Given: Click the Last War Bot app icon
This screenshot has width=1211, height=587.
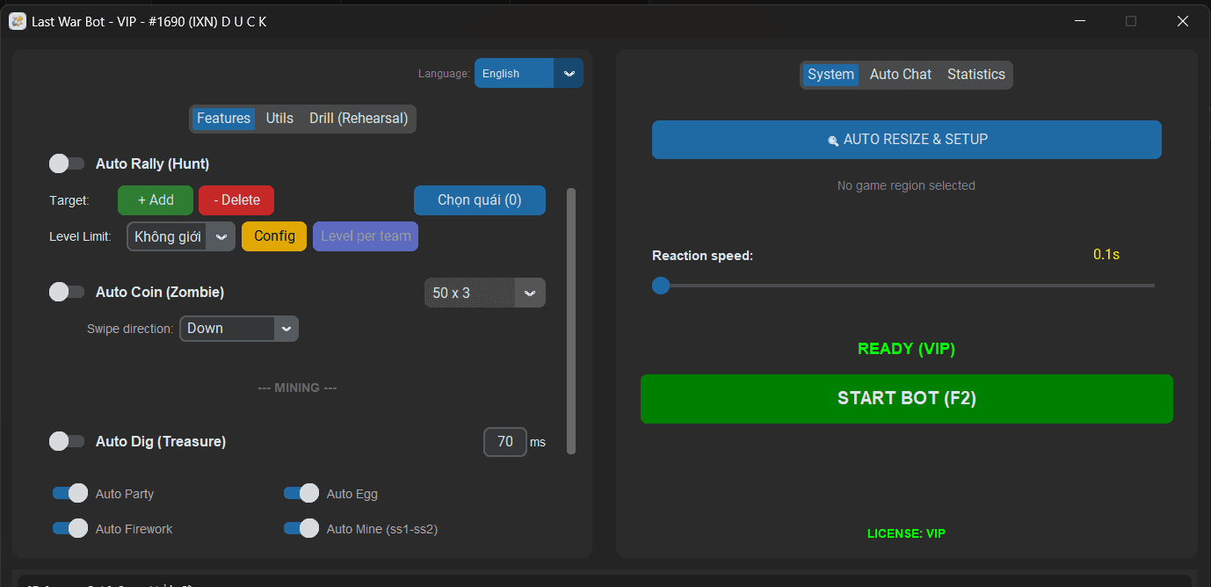Looking at the screenshot, I should click(18, 21).
